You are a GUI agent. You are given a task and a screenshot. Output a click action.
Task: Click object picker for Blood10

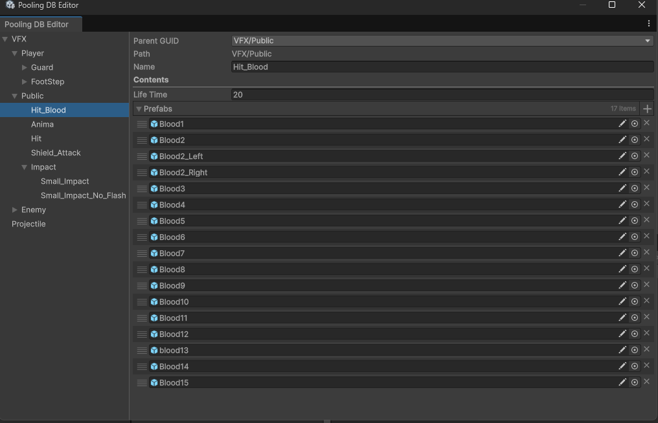click(635, 301)
